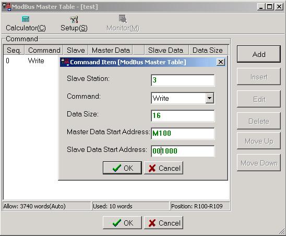Maximize the ModBus Master Table window
The width and height of the screenshot is (286, 236).
270,7
